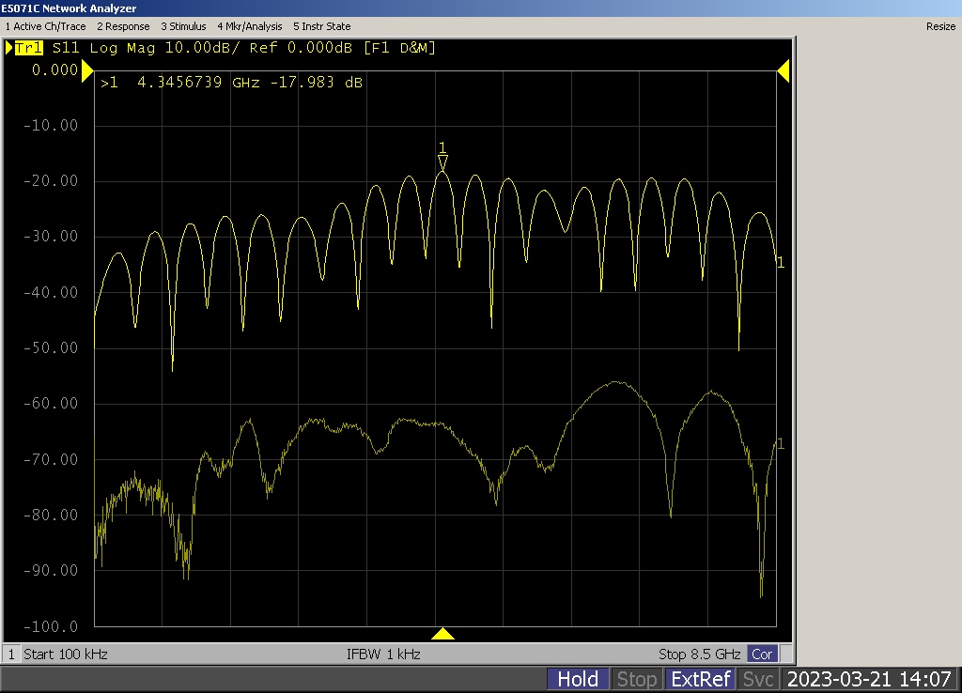Toggle the Hold sweep status
Image resolution: width=962 pixels, height=693 pixels.
pyautogui.click(x=578, y=679)
